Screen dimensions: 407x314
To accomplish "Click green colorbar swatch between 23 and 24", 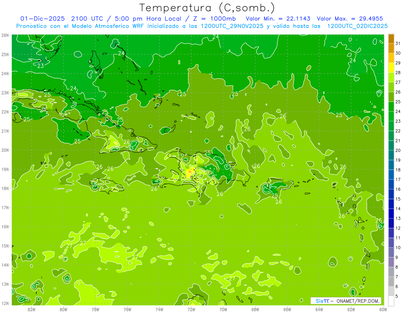I will [x=391, y=116].
